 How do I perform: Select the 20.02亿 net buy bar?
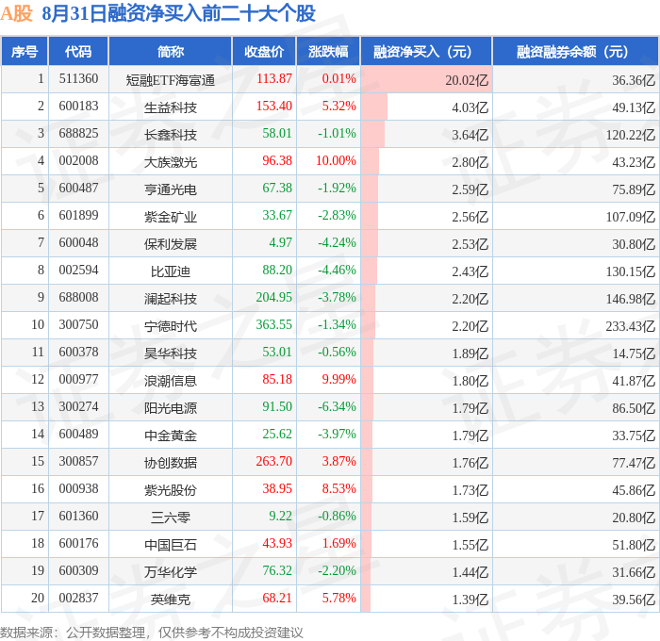[426, 79]
